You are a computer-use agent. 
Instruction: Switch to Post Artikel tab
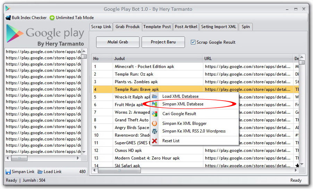pos(186,27)
